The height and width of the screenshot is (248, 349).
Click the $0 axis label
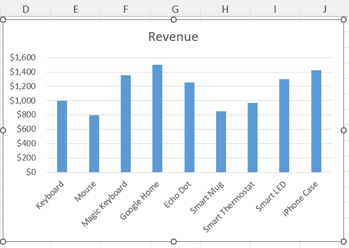click(x=31, y=172)
